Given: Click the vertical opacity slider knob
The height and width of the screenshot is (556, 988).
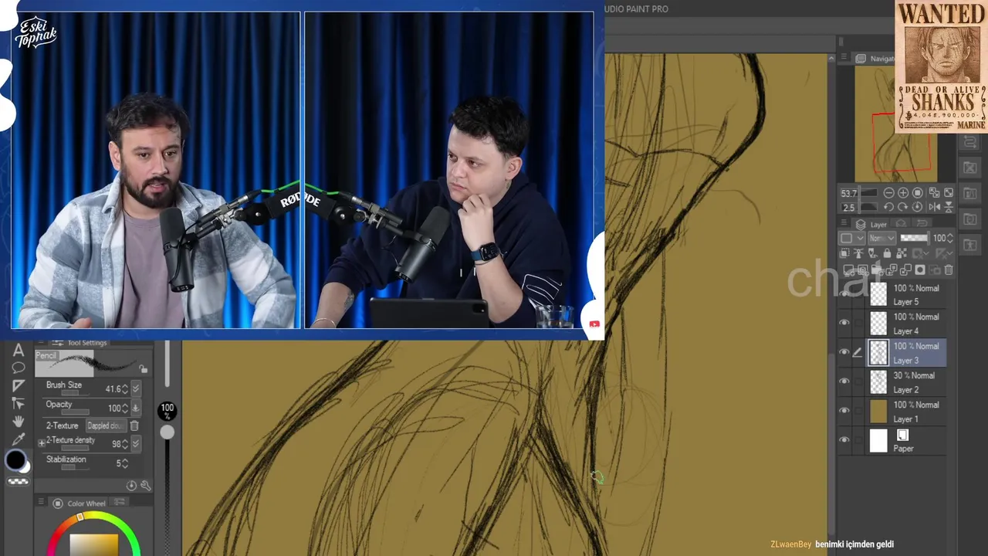Looking at the screenshot, I should pos(167,432).
